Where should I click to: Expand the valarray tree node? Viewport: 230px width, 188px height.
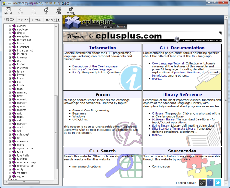tap(10, 173)
